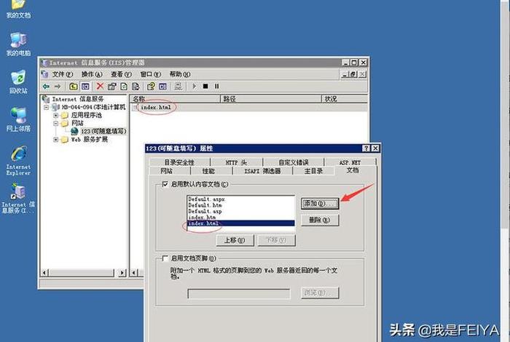Click the Start (play) site icon

(195, 87)
